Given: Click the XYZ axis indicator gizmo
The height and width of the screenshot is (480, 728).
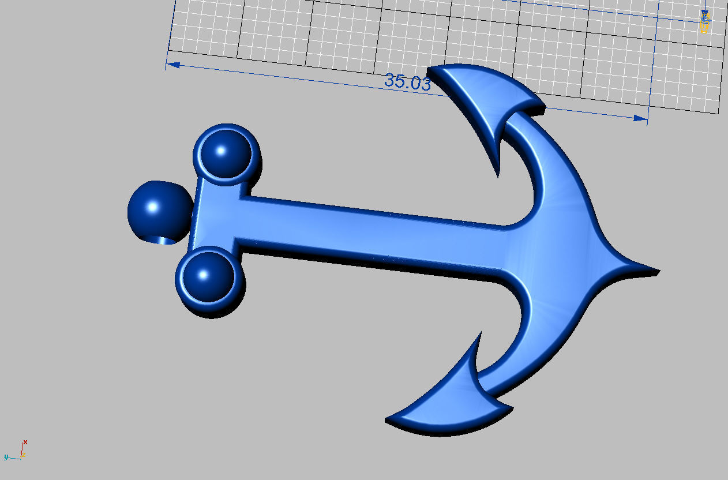Looking at the screenshot, I should pos(16,450).
